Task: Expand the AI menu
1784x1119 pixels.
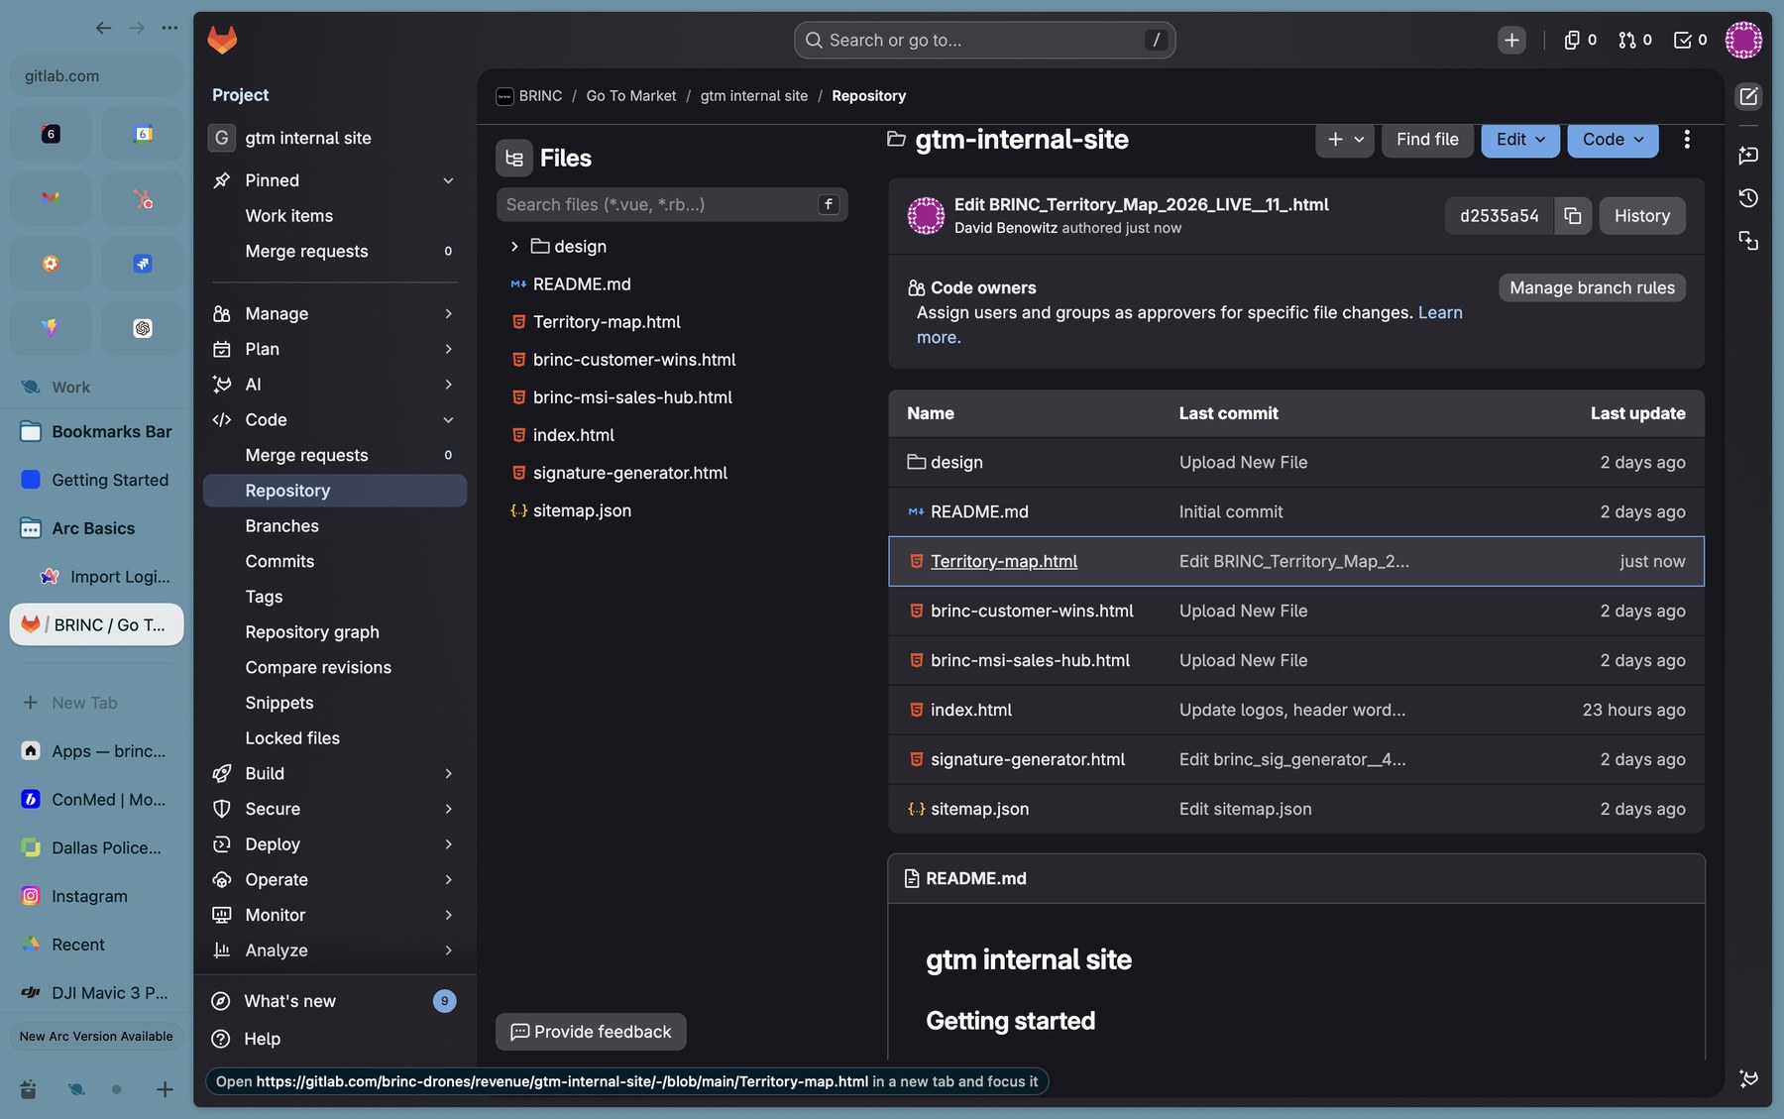Action: coord(335,385)
